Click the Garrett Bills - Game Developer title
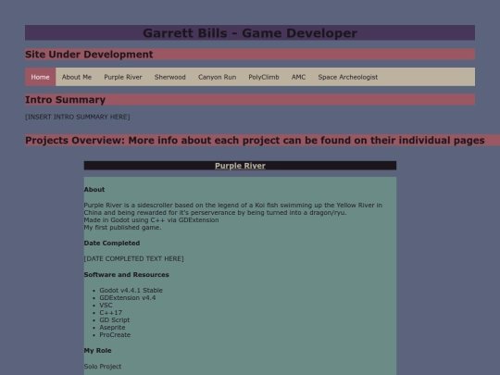This screenshot has width=500, height=375. coord(250,32)
